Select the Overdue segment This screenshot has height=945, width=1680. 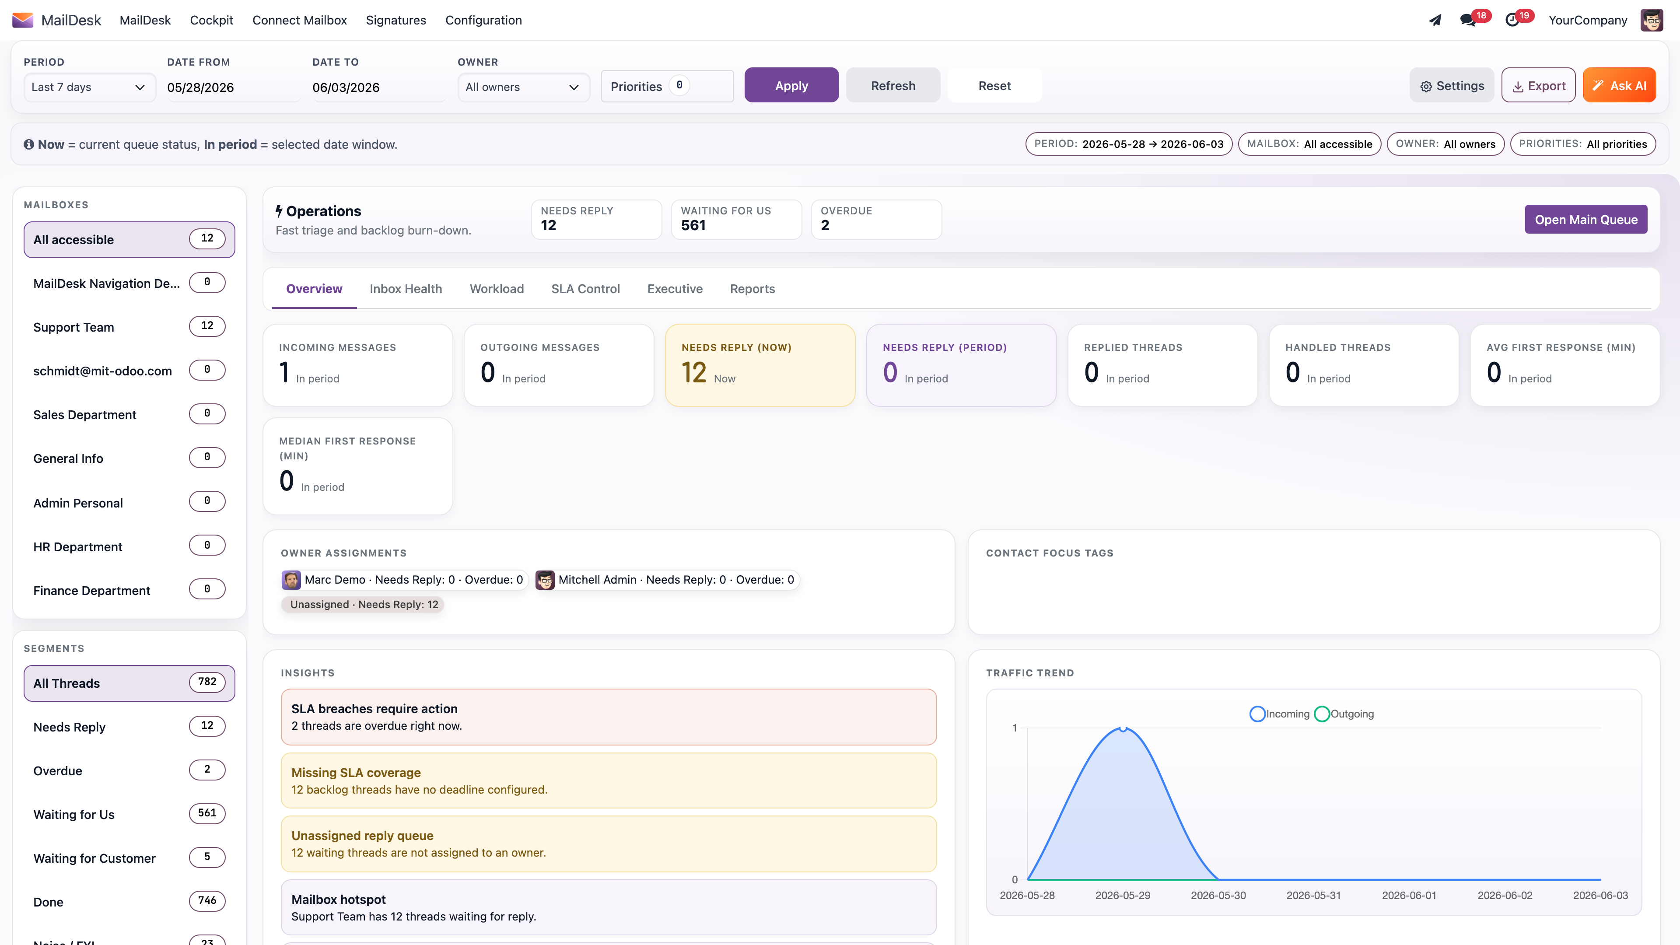click(129, 770)
